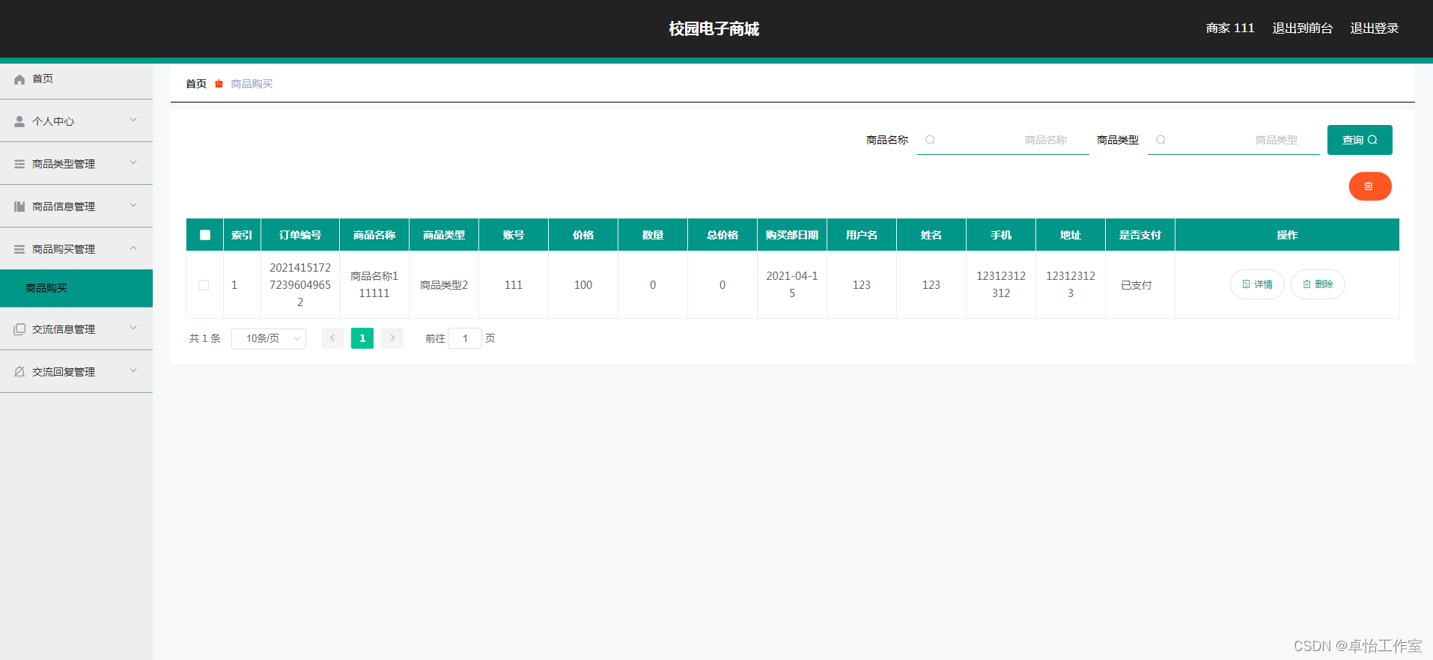
Task: Click the 商品信息管理 icon
Action: (19, 207)
